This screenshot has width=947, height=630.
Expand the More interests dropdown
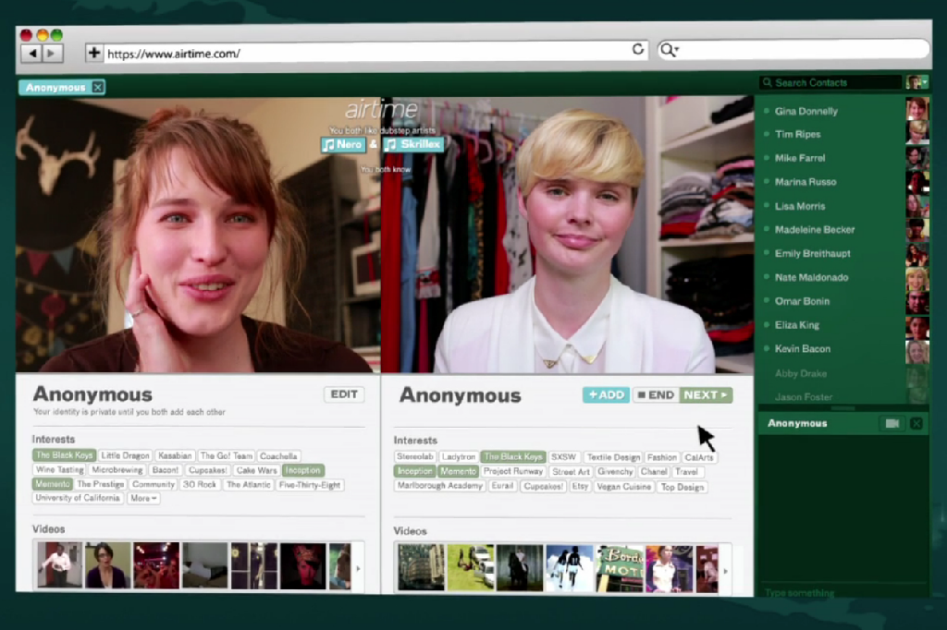pyautogui.click(x=143, y=499)
